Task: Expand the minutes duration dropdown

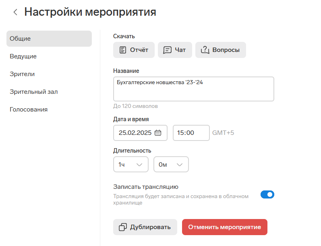Action: [171, 164]
